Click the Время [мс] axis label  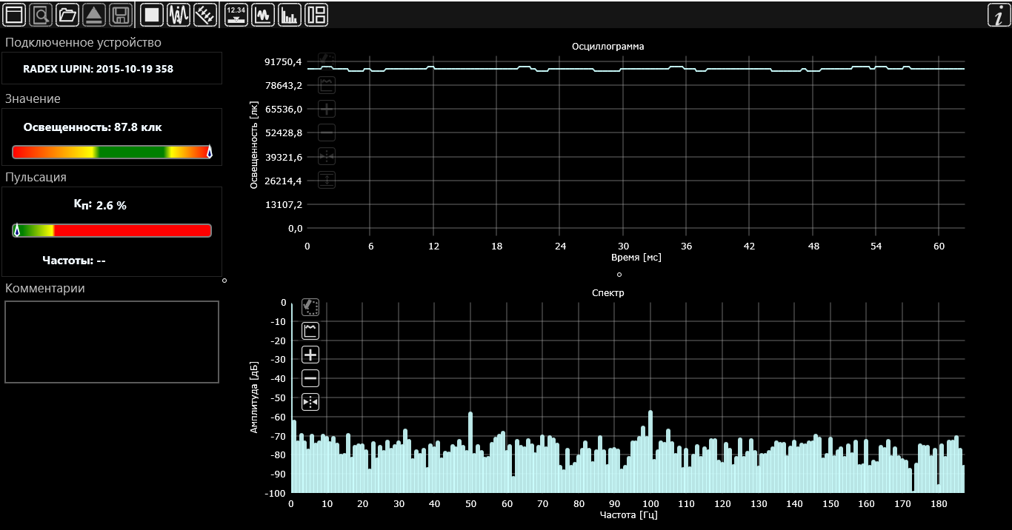636,258
